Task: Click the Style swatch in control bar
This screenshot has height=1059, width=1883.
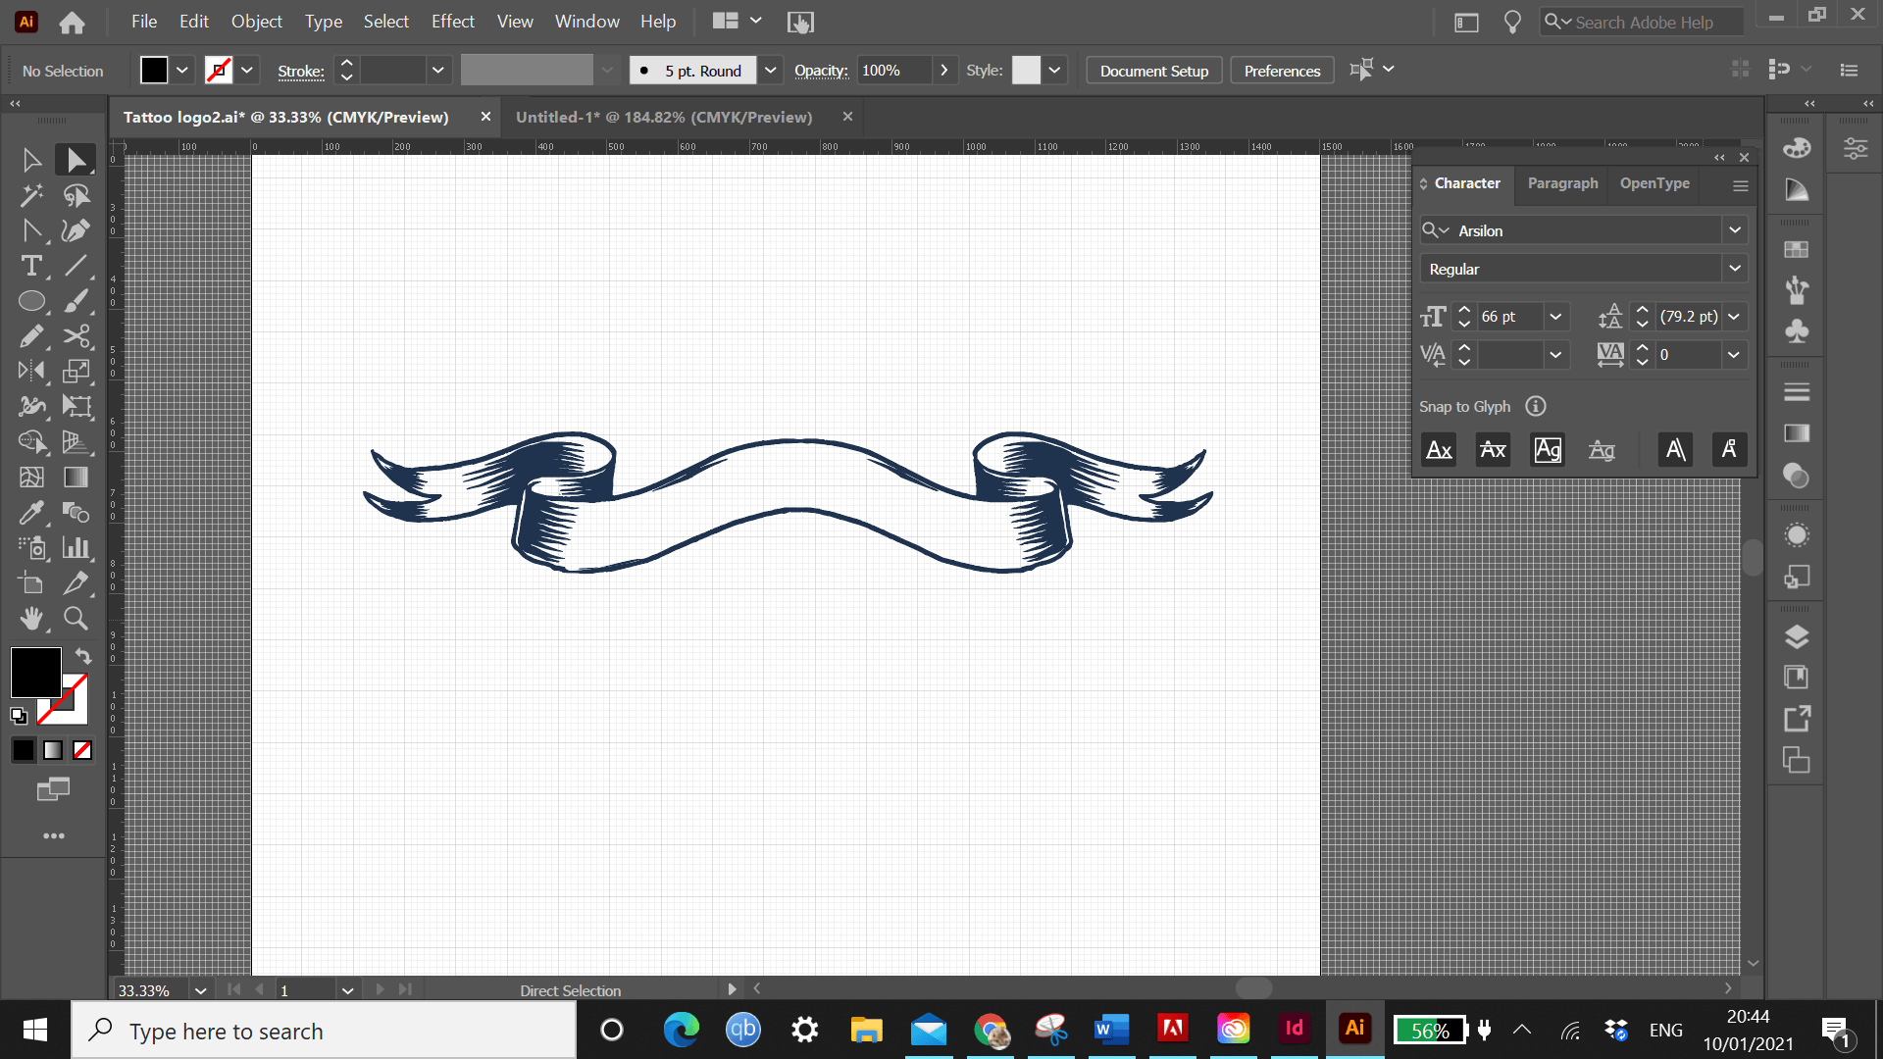Action: 1026,71
